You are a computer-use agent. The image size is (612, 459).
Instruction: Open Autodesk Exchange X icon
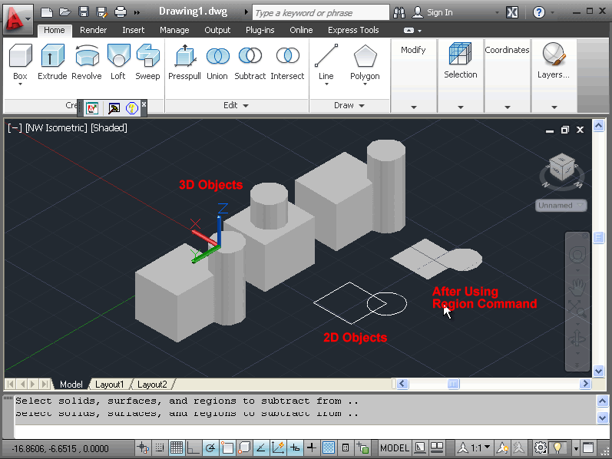click(x=512, y=13)
